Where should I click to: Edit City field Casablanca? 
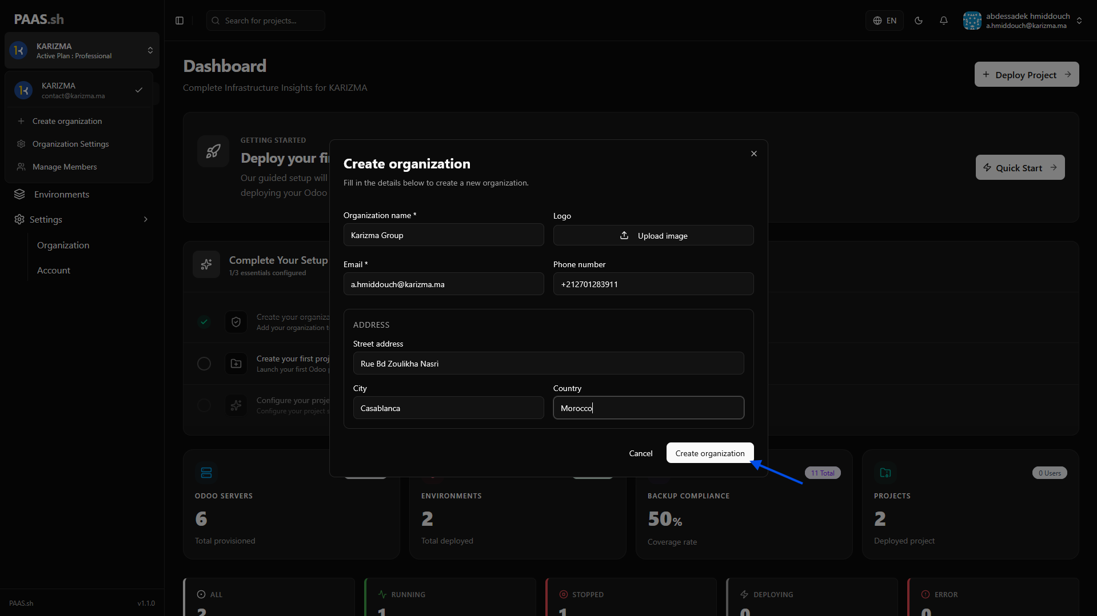coord(449,408)
